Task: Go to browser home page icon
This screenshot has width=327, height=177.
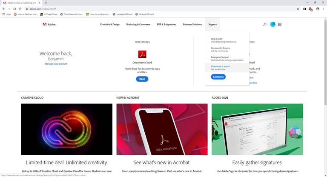Action: pos(20,9)
